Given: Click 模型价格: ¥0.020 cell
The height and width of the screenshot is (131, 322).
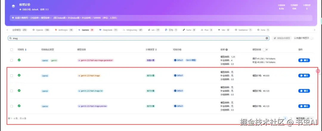Looking at the screenshot, I should click(x=261, y=75).
